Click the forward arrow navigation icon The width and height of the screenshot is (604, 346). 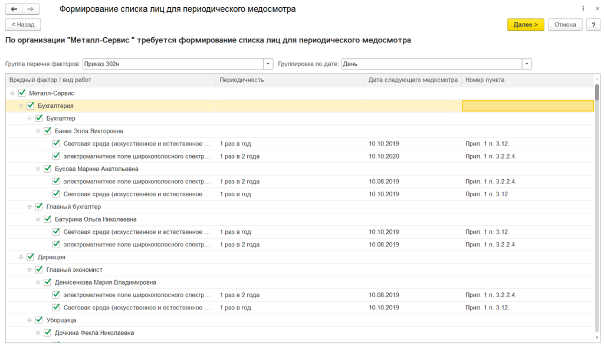[31, 9]
